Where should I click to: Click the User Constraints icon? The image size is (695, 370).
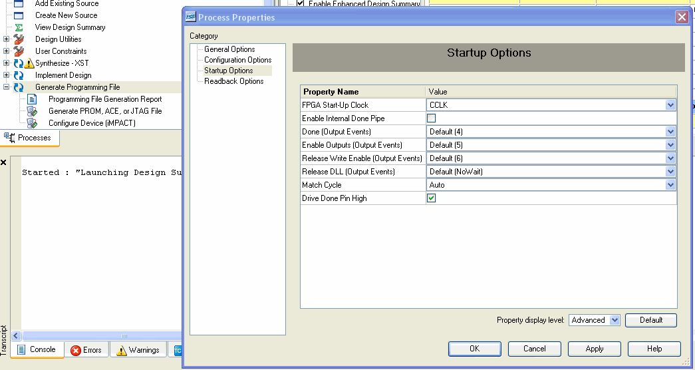pos(19,51)
